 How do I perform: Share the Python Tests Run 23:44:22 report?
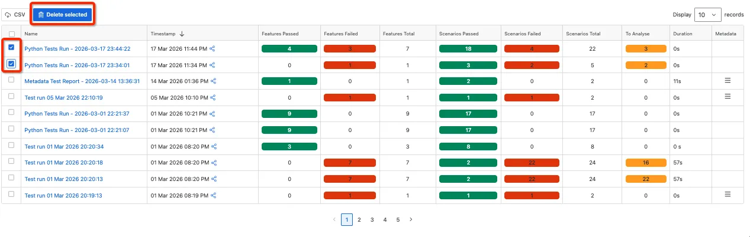click(213, 49)
